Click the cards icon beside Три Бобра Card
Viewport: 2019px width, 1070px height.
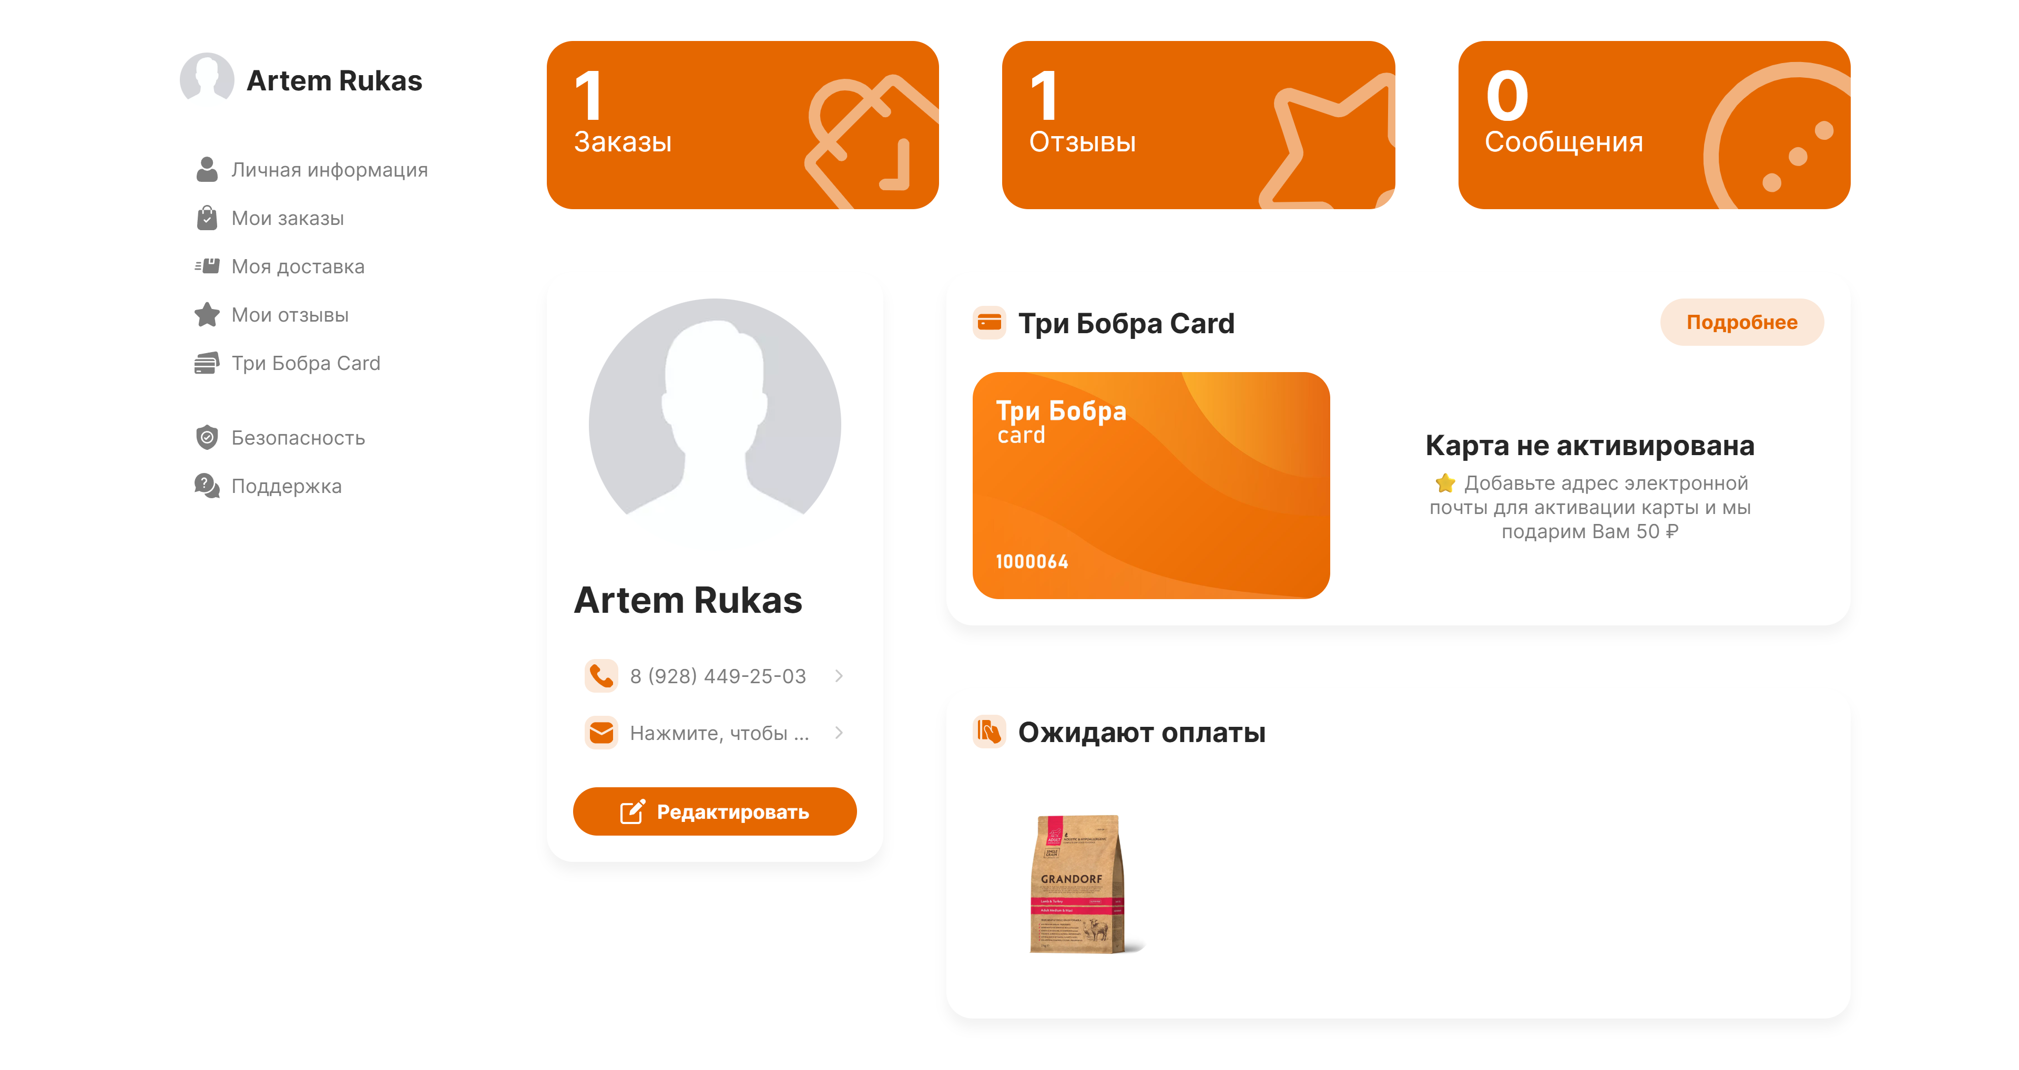coord(207,364)
